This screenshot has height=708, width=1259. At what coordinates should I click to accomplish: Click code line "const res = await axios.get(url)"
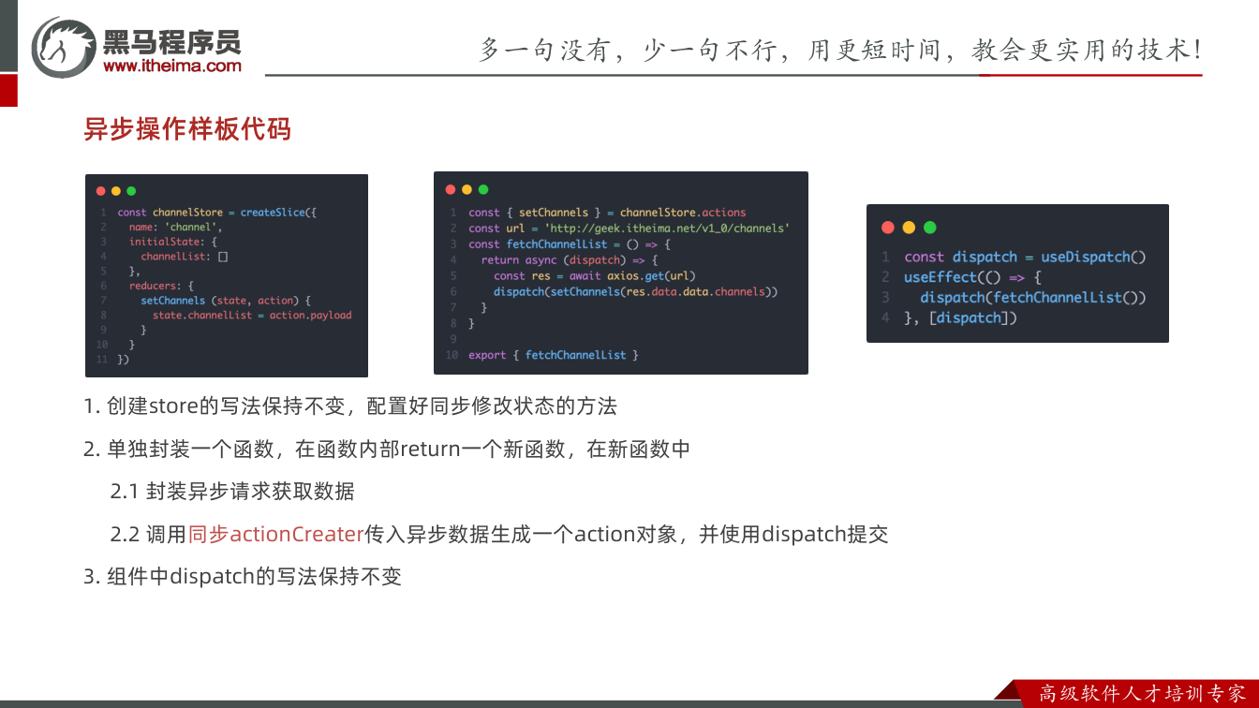(595, 276)
